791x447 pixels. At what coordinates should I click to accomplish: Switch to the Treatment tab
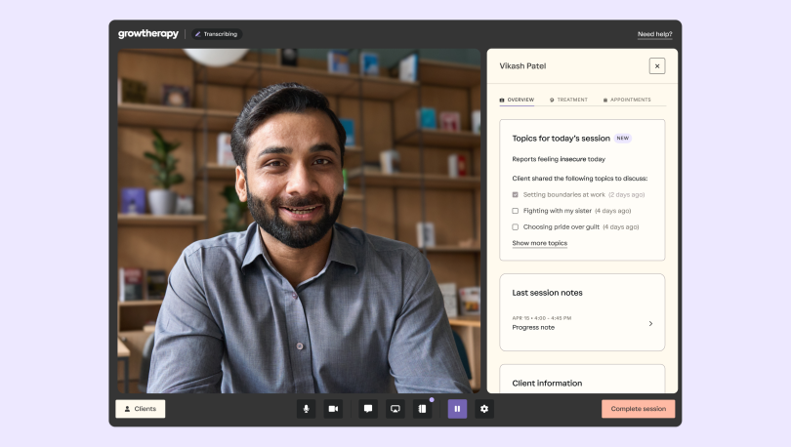coord(568,100)
